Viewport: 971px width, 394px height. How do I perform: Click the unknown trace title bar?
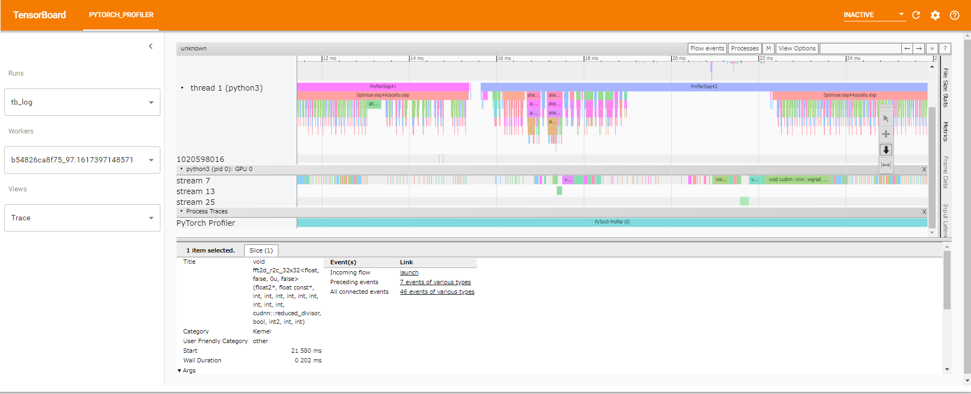[x=432, y=48]
